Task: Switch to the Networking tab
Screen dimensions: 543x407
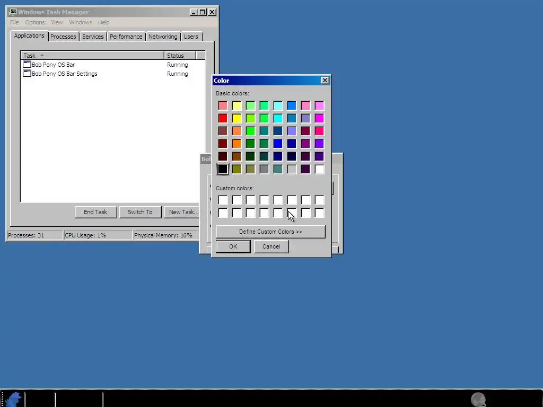Action: click(x=163, y=37)
